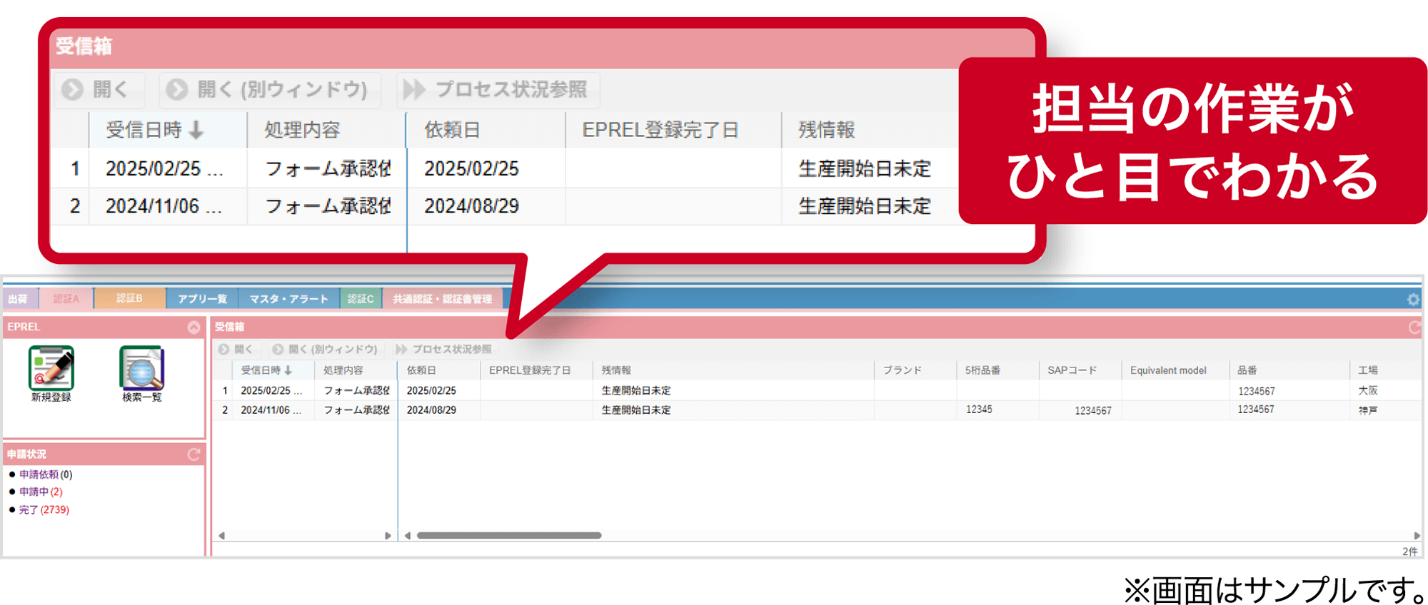Click 1234567 in SAPコード column
Image resolution: width=1428 pixels, height=605 pixels.
click(x=1093, y=410)
